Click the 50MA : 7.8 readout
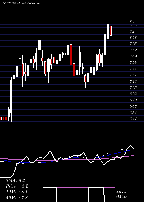 point(17,197)
